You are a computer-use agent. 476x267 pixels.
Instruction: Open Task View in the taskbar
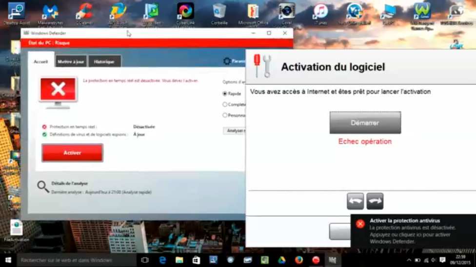tap(145, 260)
